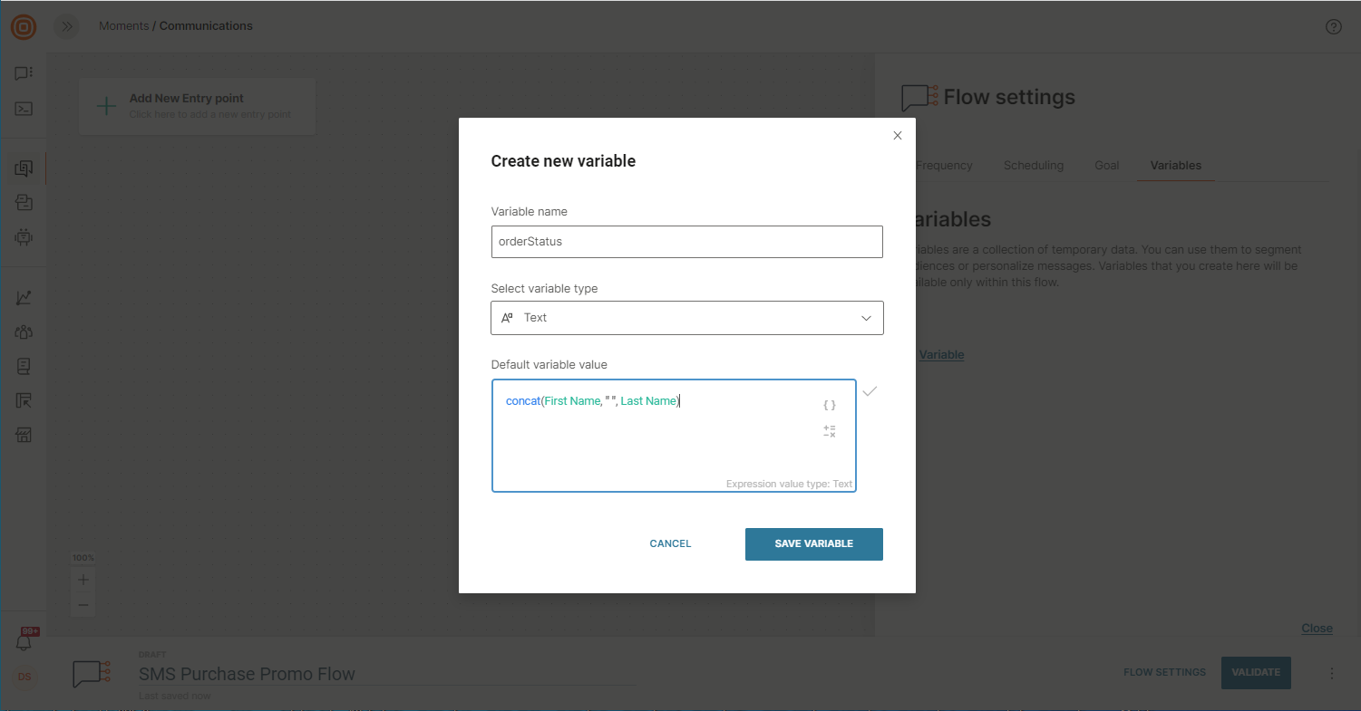Open the help question mark icon

[1333, 26]
